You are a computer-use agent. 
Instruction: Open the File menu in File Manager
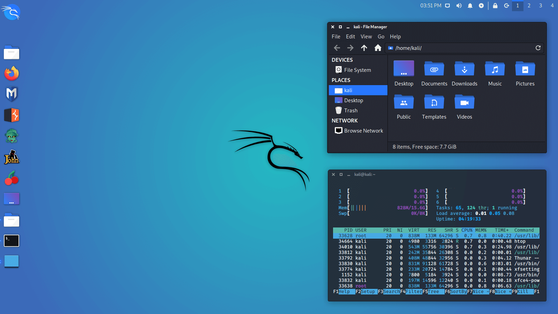pyautogui.click(x=336, y=36)
